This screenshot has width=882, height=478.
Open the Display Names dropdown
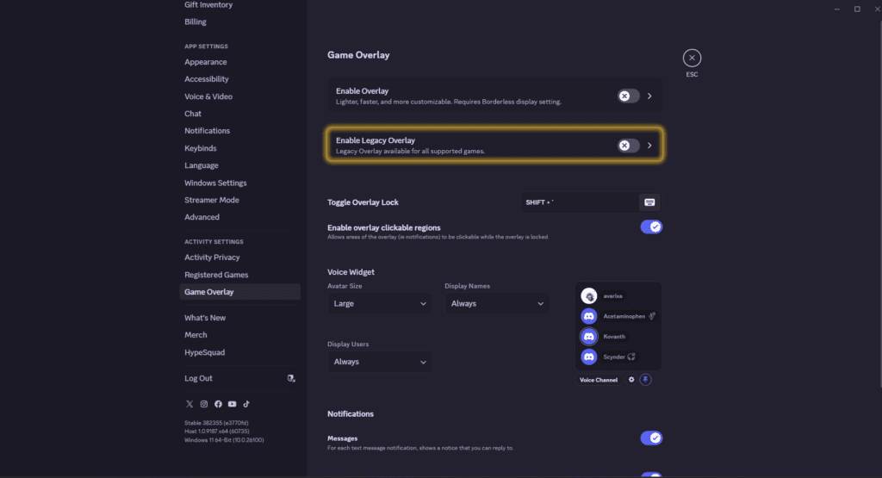496,303
